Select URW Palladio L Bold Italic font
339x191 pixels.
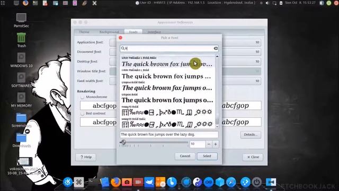click(167, 62)
